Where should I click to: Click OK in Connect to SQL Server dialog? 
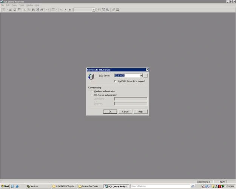(110, 112)
